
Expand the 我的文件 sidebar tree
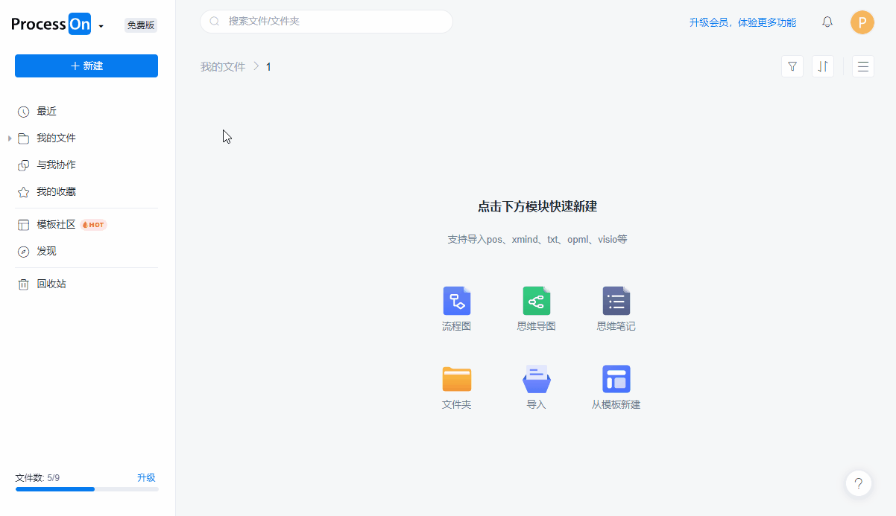coord(8,138)
